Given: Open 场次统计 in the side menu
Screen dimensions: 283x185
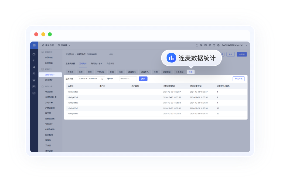Looking at the screenshot, I should (x=49, y=80).
